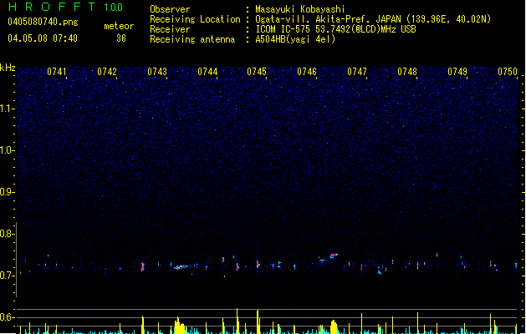
Task: Click the 0743 time marker
Action: point(157,71)
